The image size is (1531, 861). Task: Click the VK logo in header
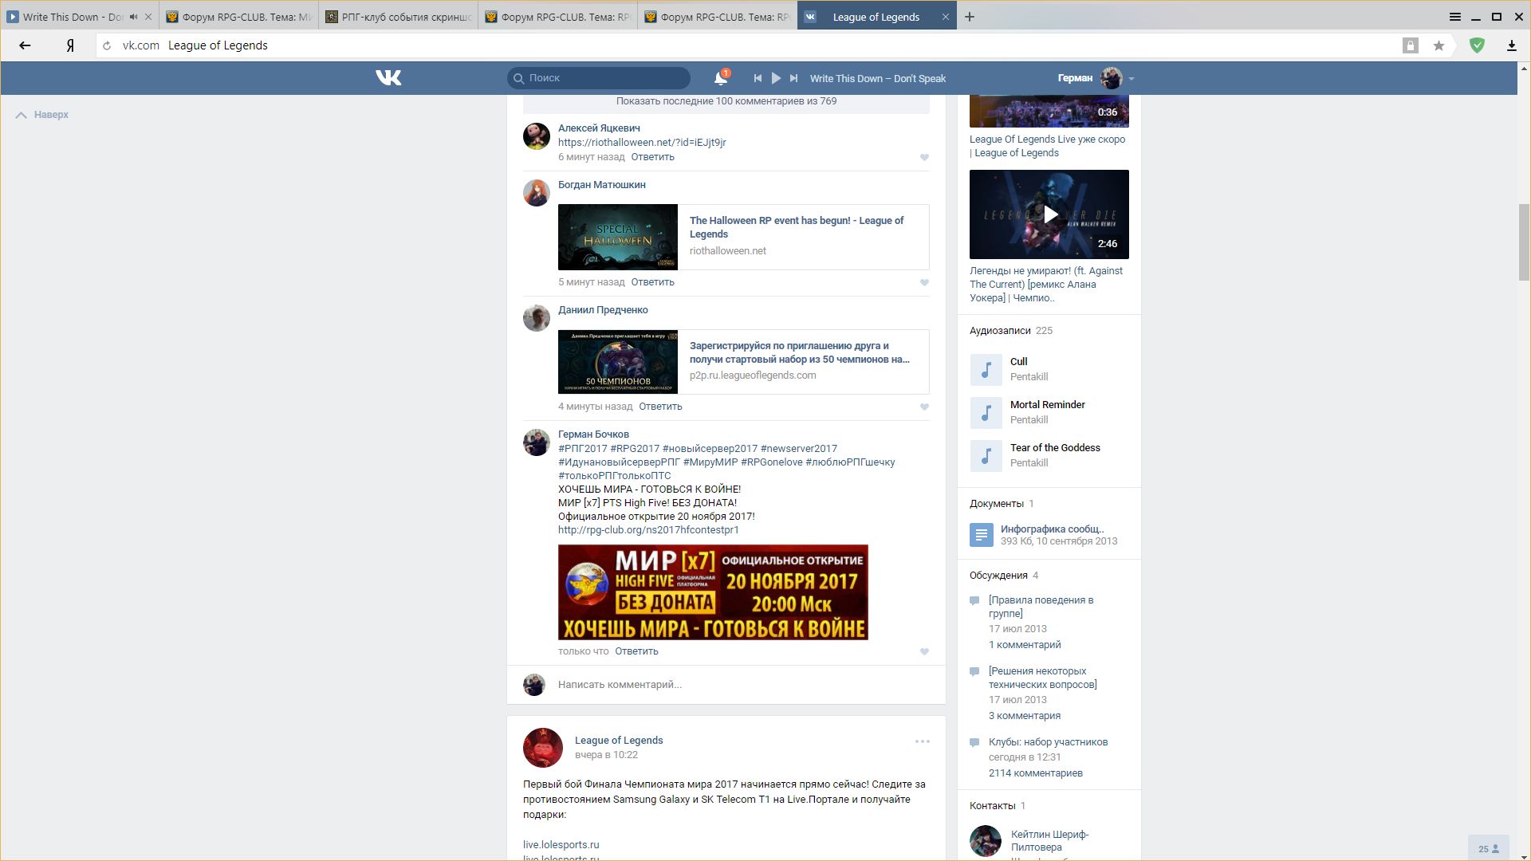pyautogui.click(x=388, y=77)
